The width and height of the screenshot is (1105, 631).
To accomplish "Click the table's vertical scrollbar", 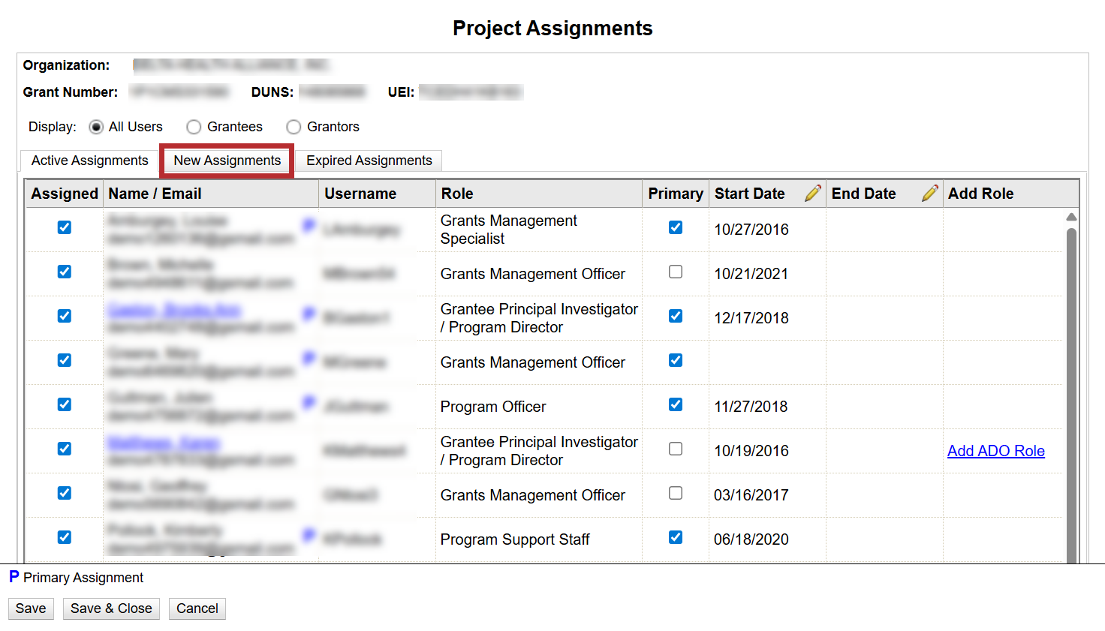I will tap(1071, 390).
